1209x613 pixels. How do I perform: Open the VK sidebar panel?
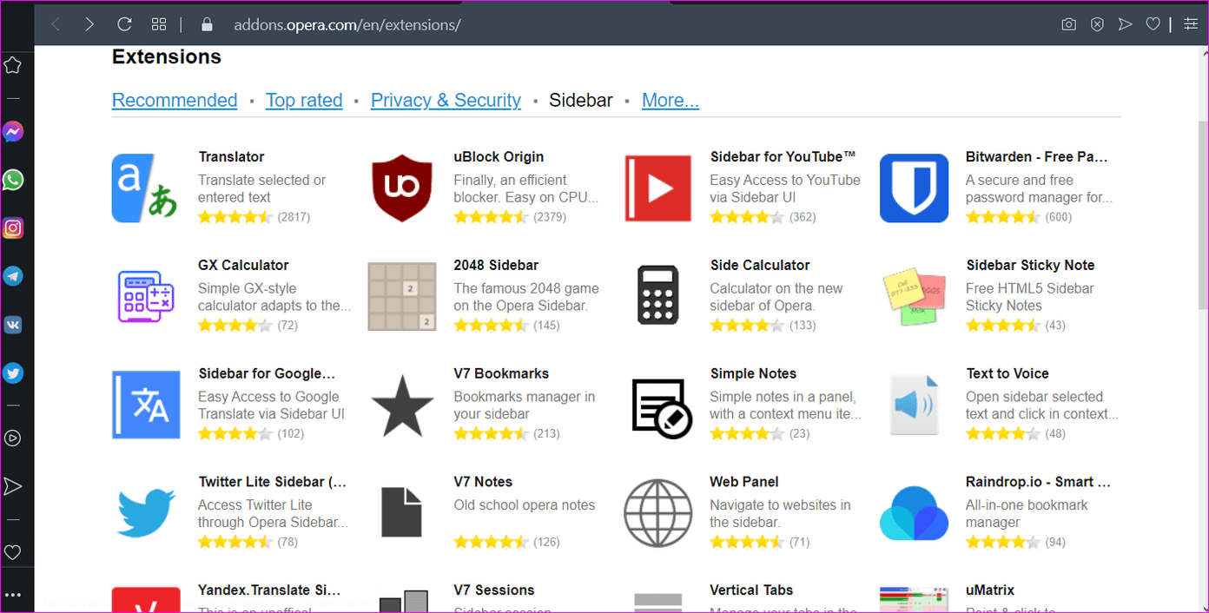pos(12,325)
